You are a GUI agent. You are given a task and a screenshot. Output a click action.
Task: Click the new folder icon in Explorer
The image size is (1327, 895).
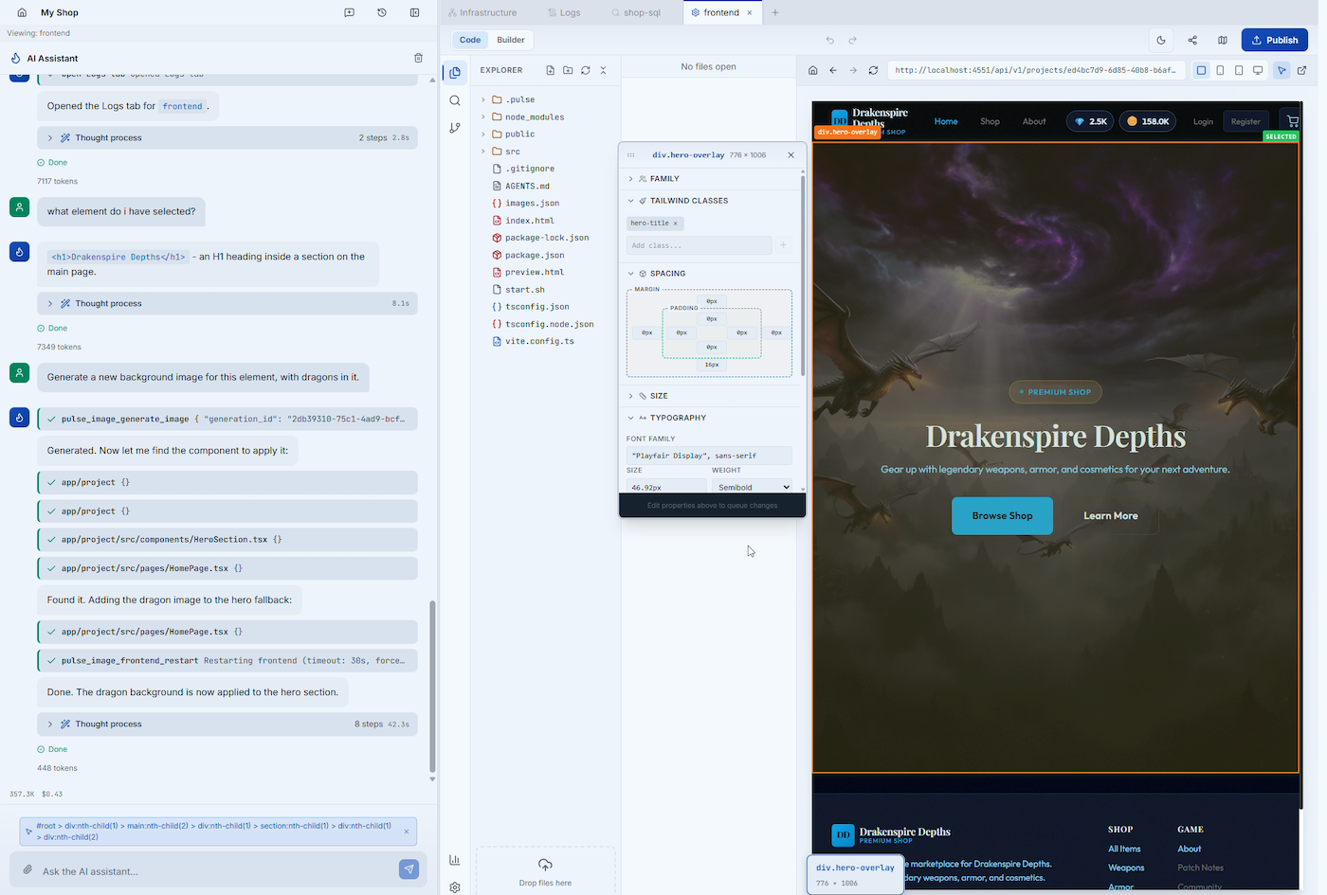point(568,70)
